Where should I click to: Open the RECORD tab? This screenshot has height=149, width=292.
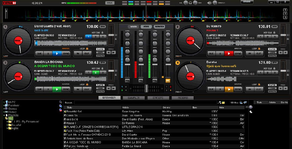coord(182,98)
